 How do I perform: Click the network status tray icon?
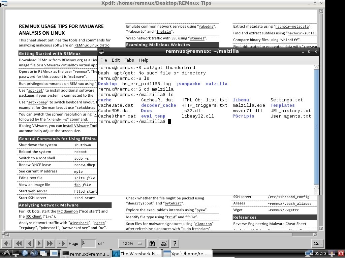309,254
